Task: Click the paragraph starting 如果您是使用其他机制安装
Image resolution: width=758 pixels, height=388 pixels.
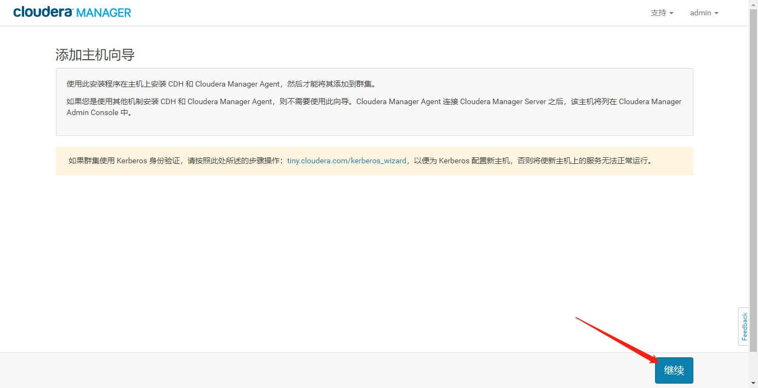Action: tap(374, 107)
